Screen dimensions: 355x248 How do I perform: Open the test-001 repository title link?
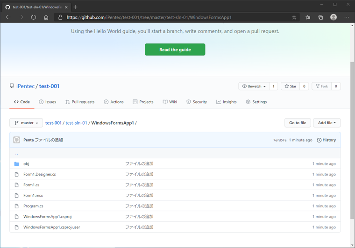[x=49, y=86]
